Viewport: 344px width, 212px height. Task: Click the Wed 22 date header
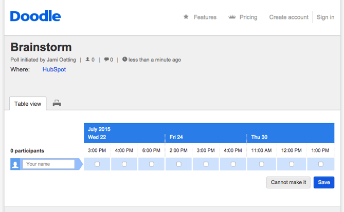coord(97,137)
